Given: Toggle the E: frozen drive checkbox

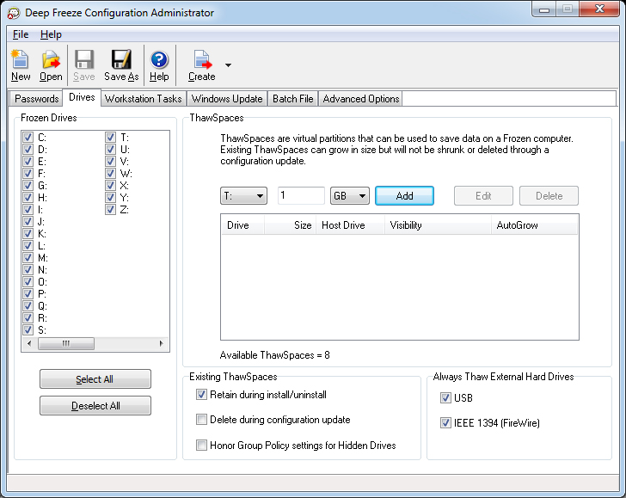Looking at the screenshot, I should pos(28,162).
